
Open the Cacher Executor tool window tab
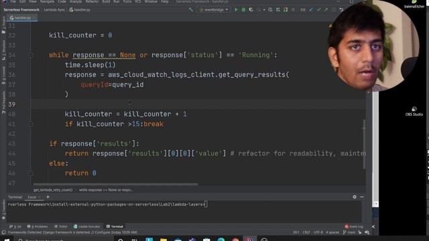coord(87,226)
